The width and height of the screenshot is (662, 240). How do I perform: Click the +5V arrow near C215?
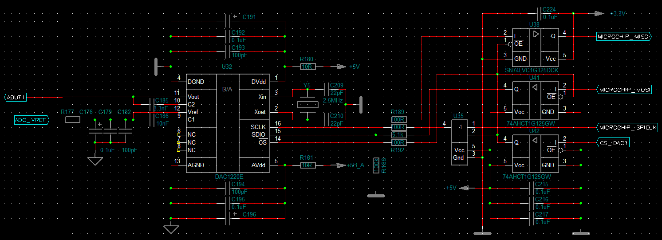coord(464,188)
